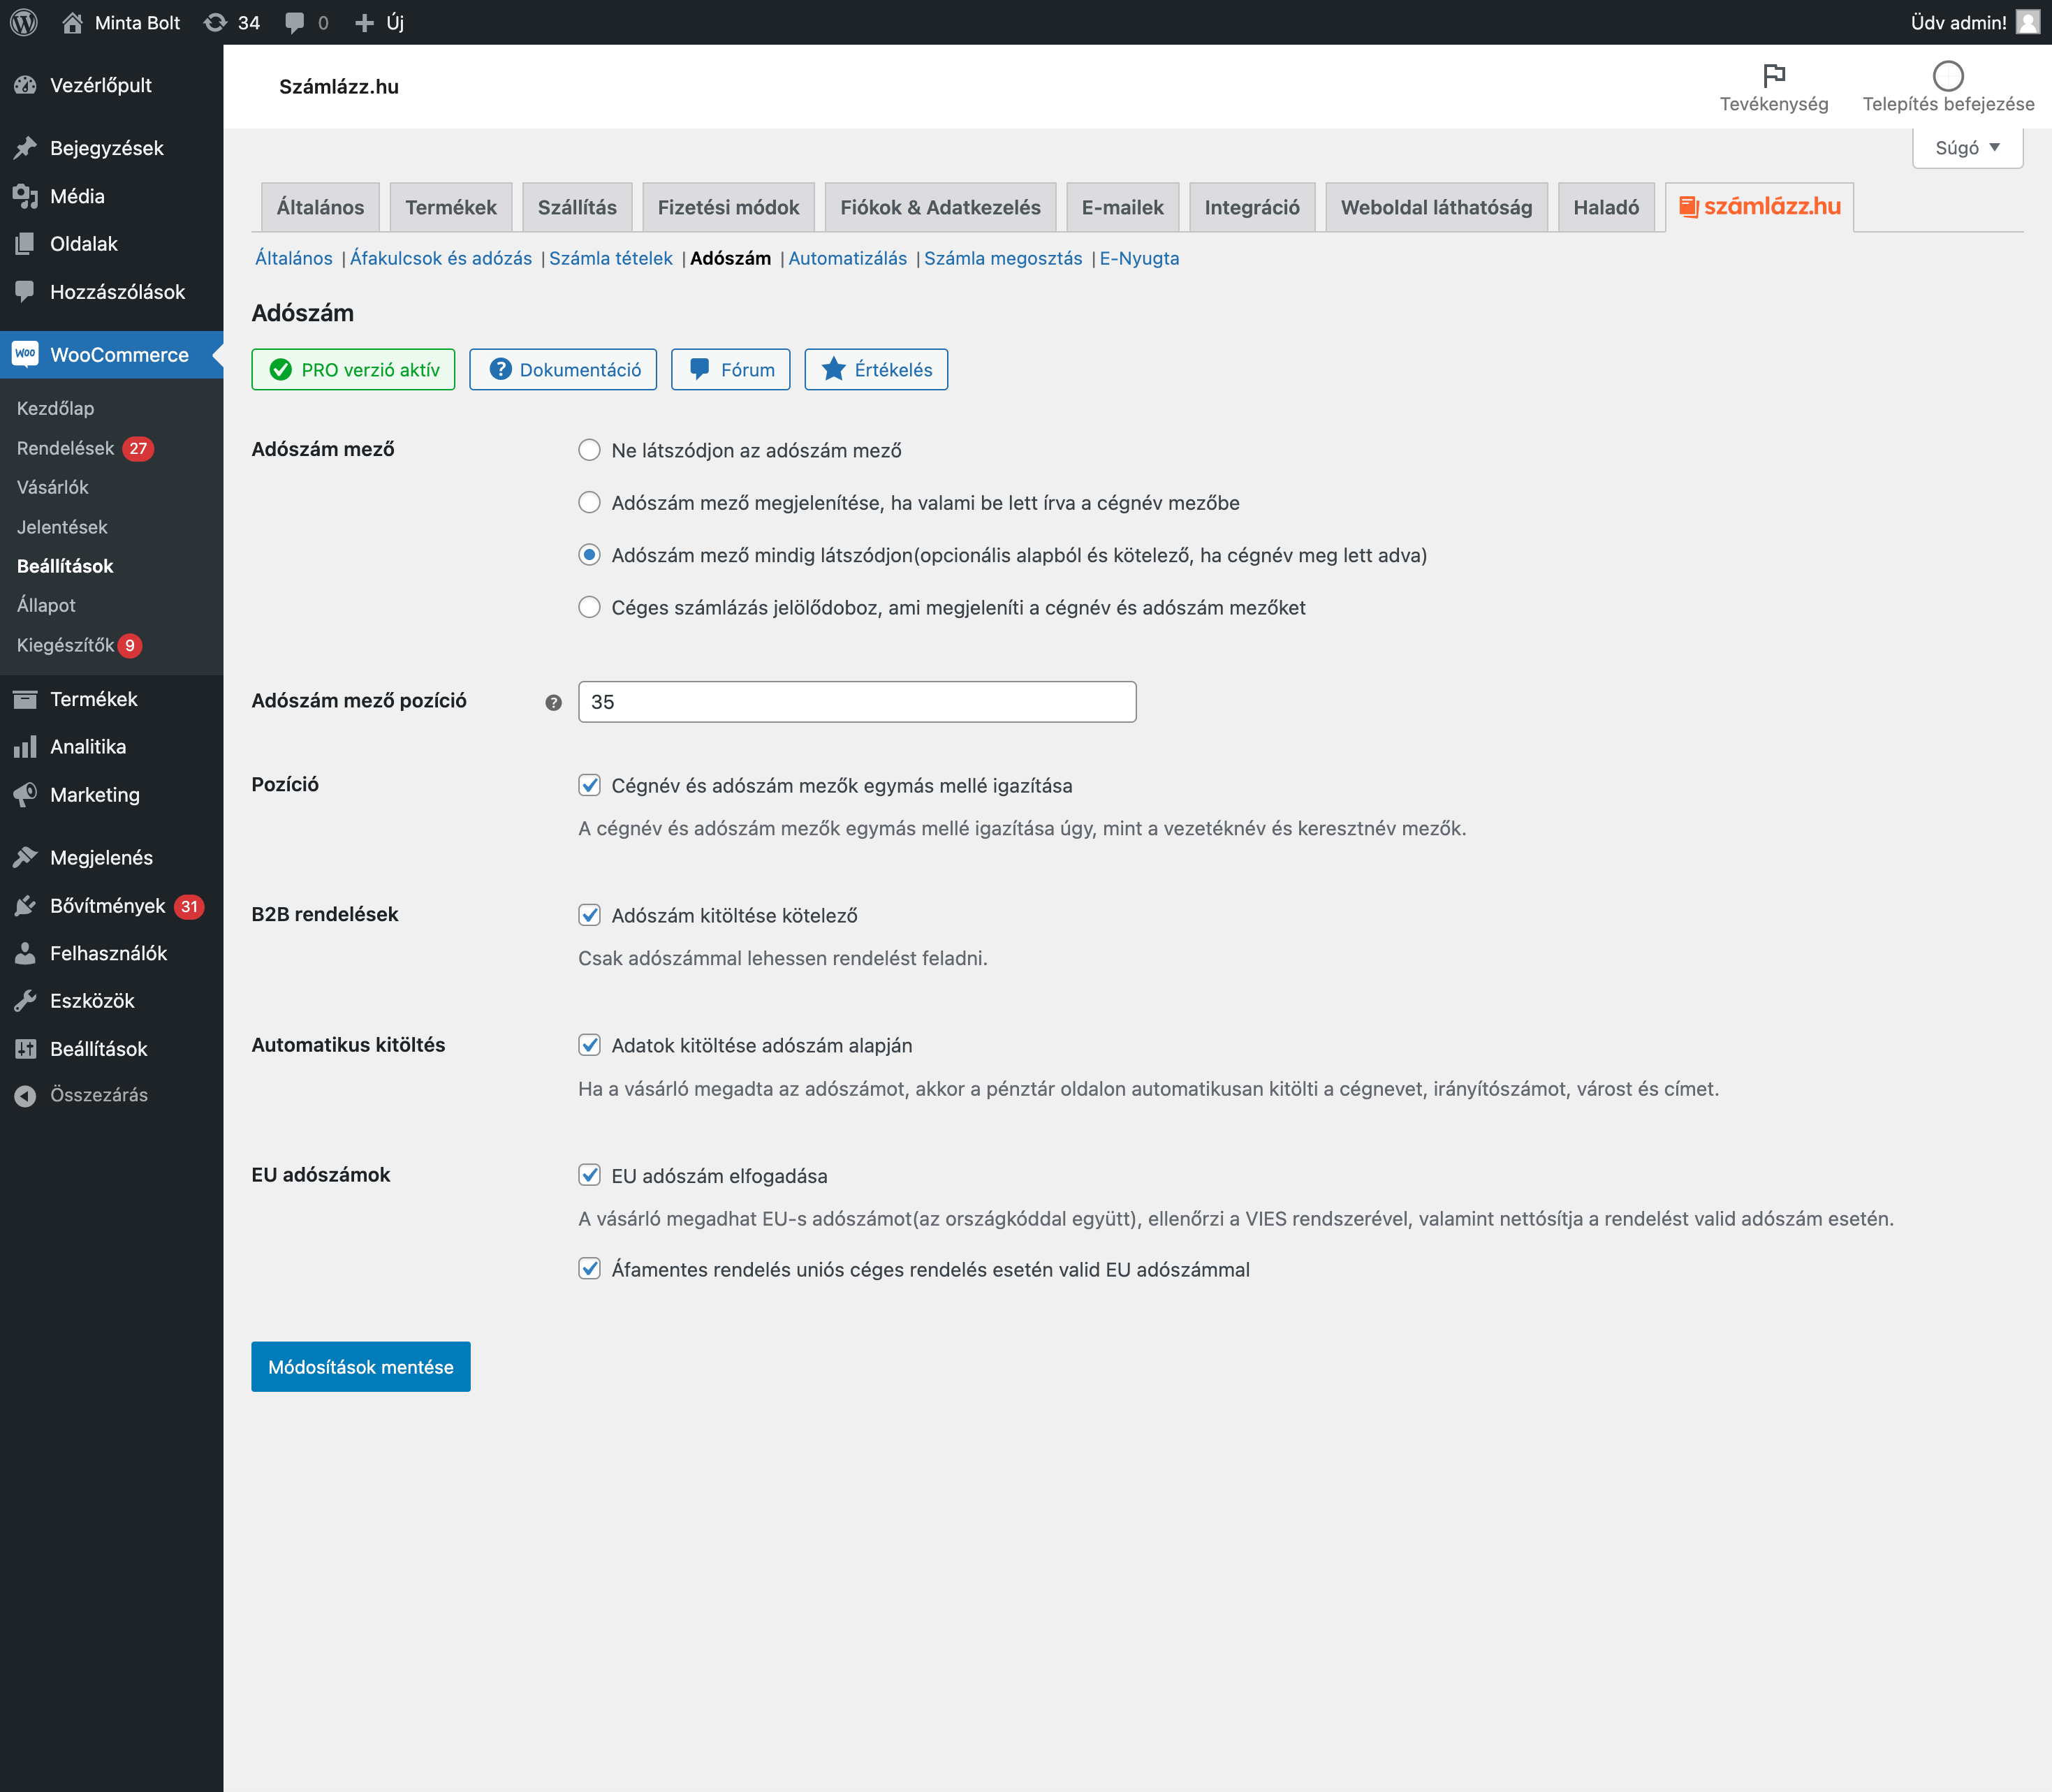Open Hozzászólások comments menu

[x=112, y=292]
